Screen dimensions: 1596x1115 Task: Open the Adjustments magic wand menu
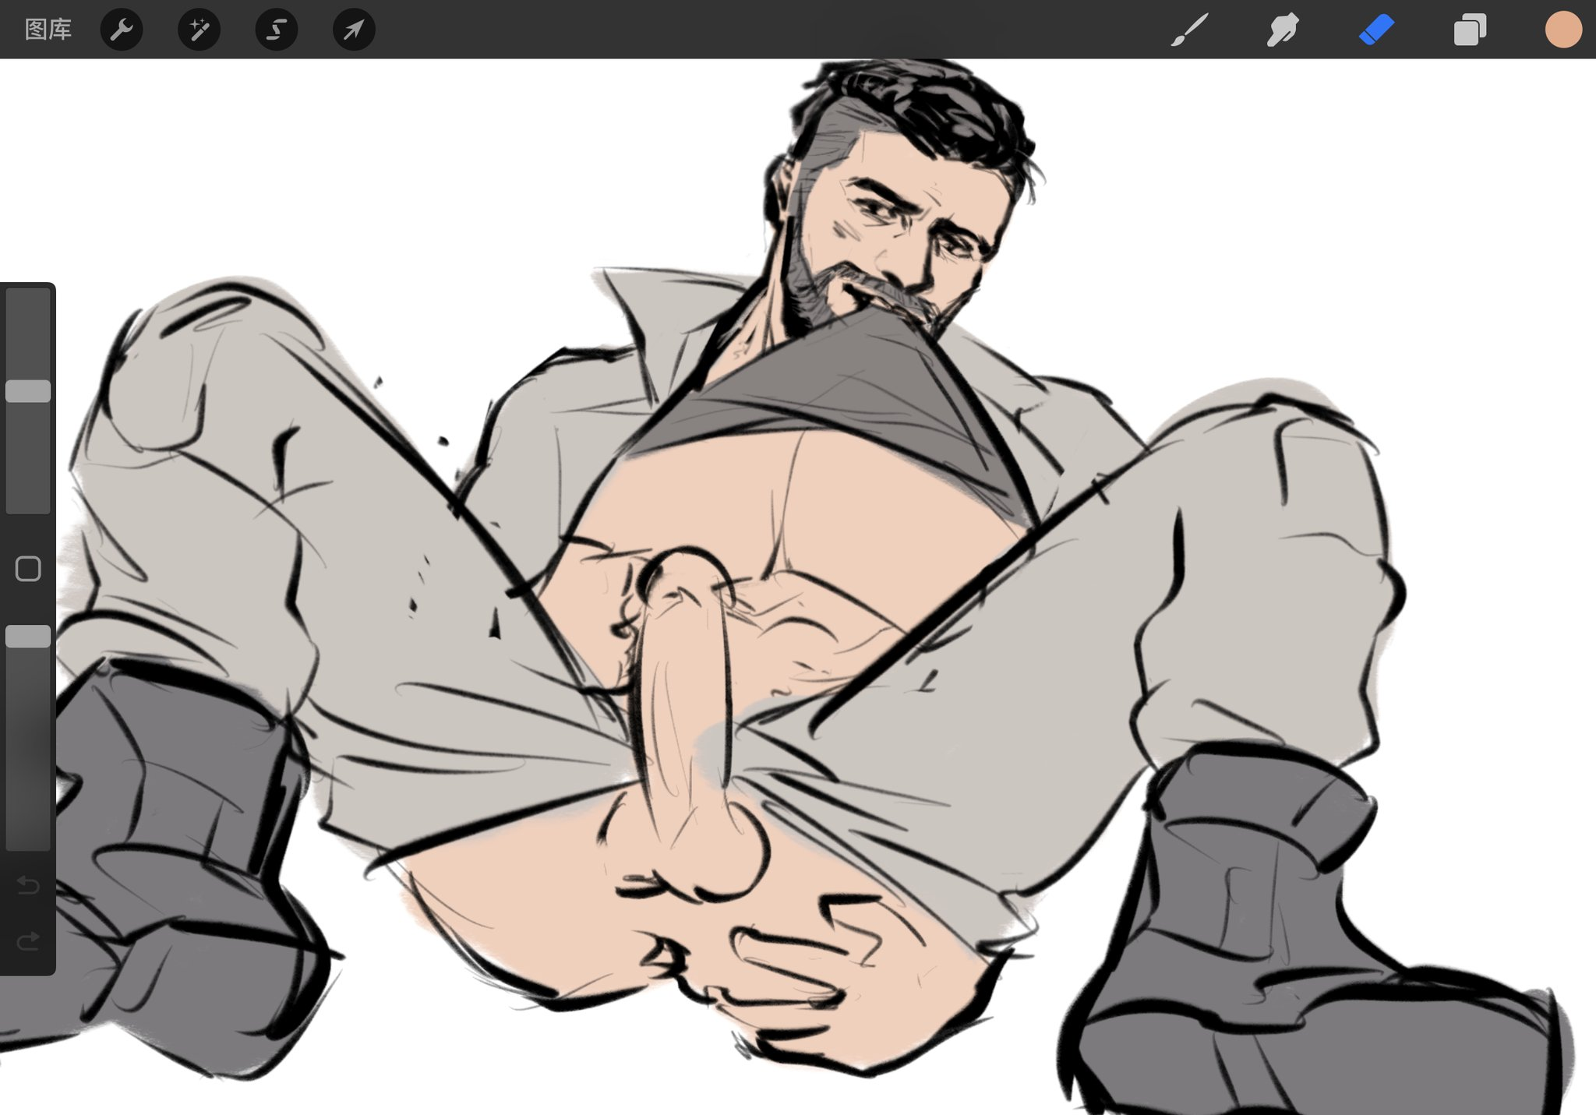coord(199,30)
